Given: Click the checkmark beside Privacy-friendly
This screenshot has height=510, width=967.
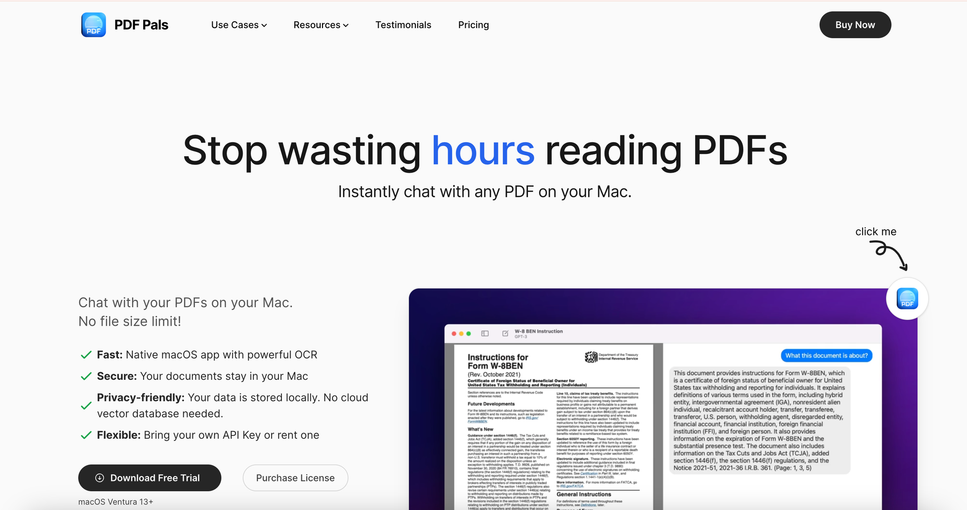Looking at the screenshot, I should 86,405.
